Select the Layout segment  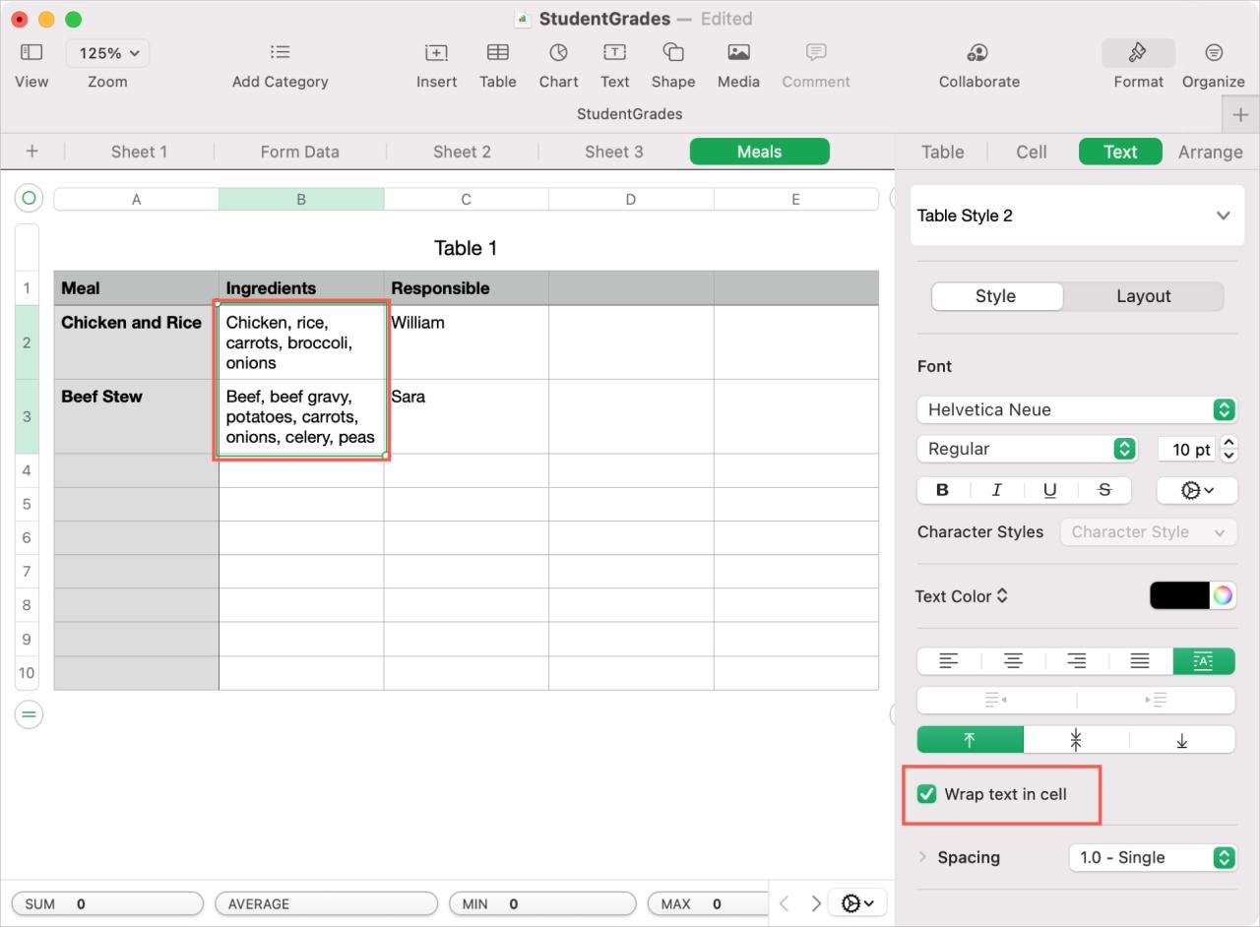click(x=1143, y=296)
